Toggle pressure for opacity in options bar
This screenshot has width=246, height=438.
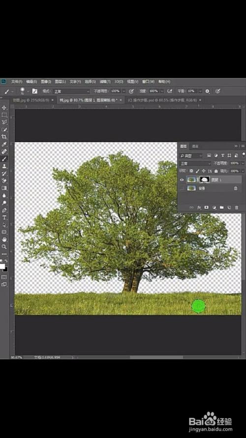coord(131,91)
